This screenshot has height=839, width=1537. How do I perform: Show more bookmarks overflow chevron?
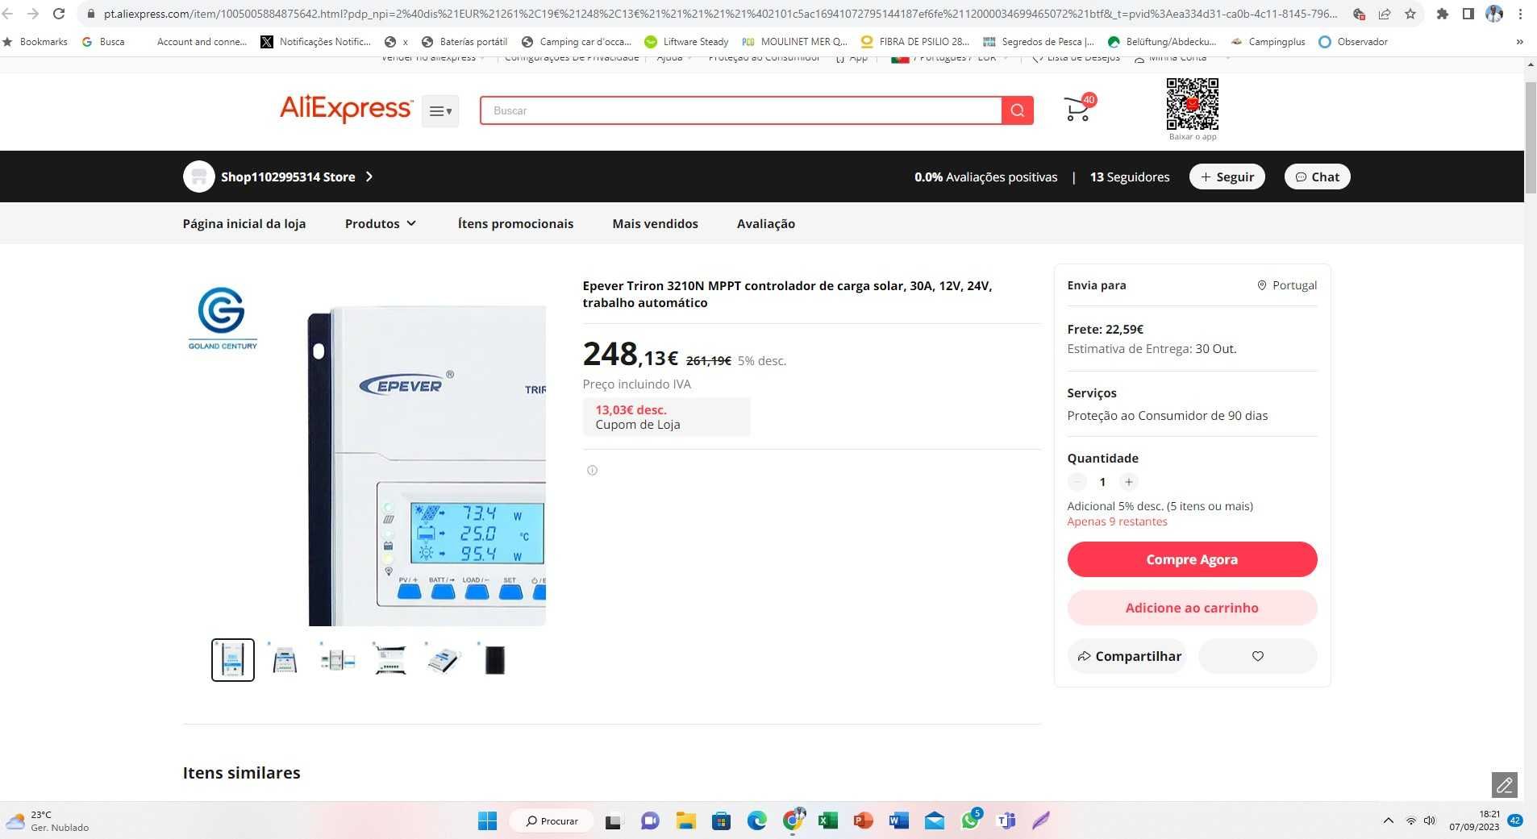pos(1519,41)
